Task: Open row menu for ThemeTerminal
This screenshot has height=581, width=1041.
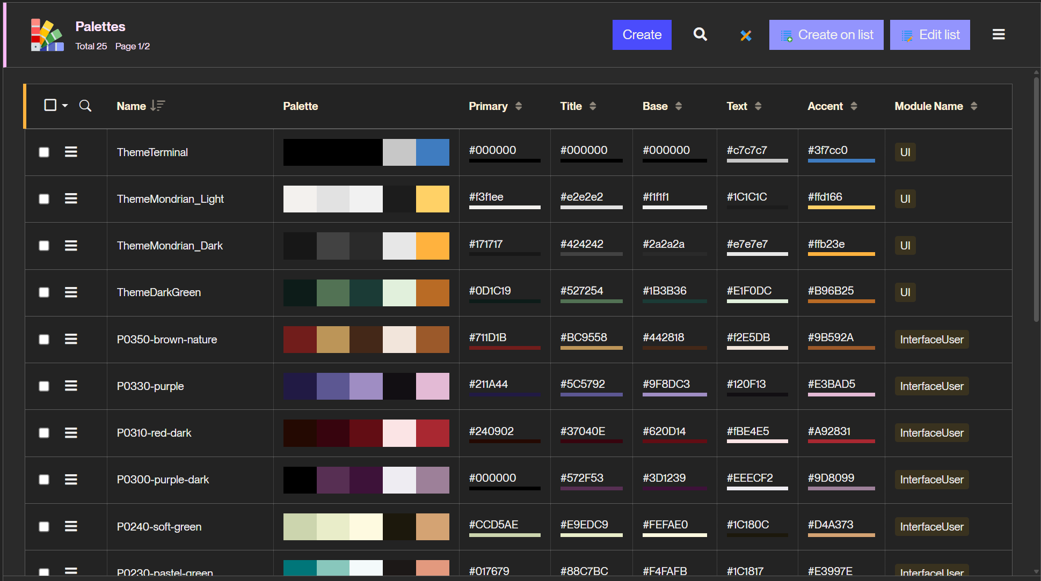Action: [71, 152]
